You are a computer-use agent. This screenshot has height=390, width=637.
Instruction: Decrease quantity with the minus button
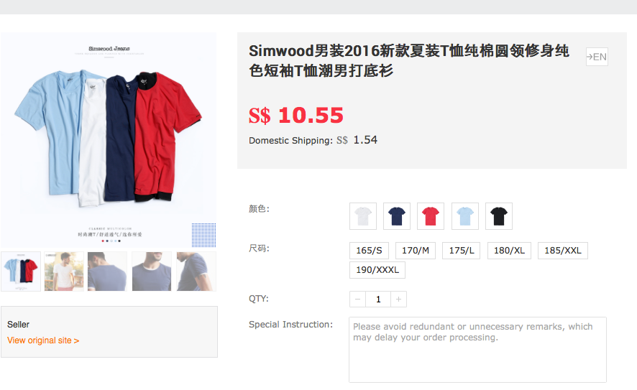357,299
